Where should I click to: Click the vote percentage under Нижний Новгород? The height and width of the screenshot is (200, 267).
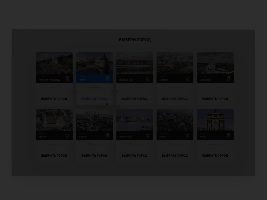[x=54, y=88]
